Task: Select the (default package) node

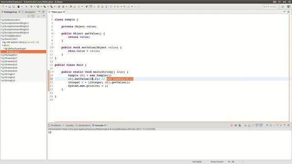Action: pyautogui.click(x=16, y=49)
